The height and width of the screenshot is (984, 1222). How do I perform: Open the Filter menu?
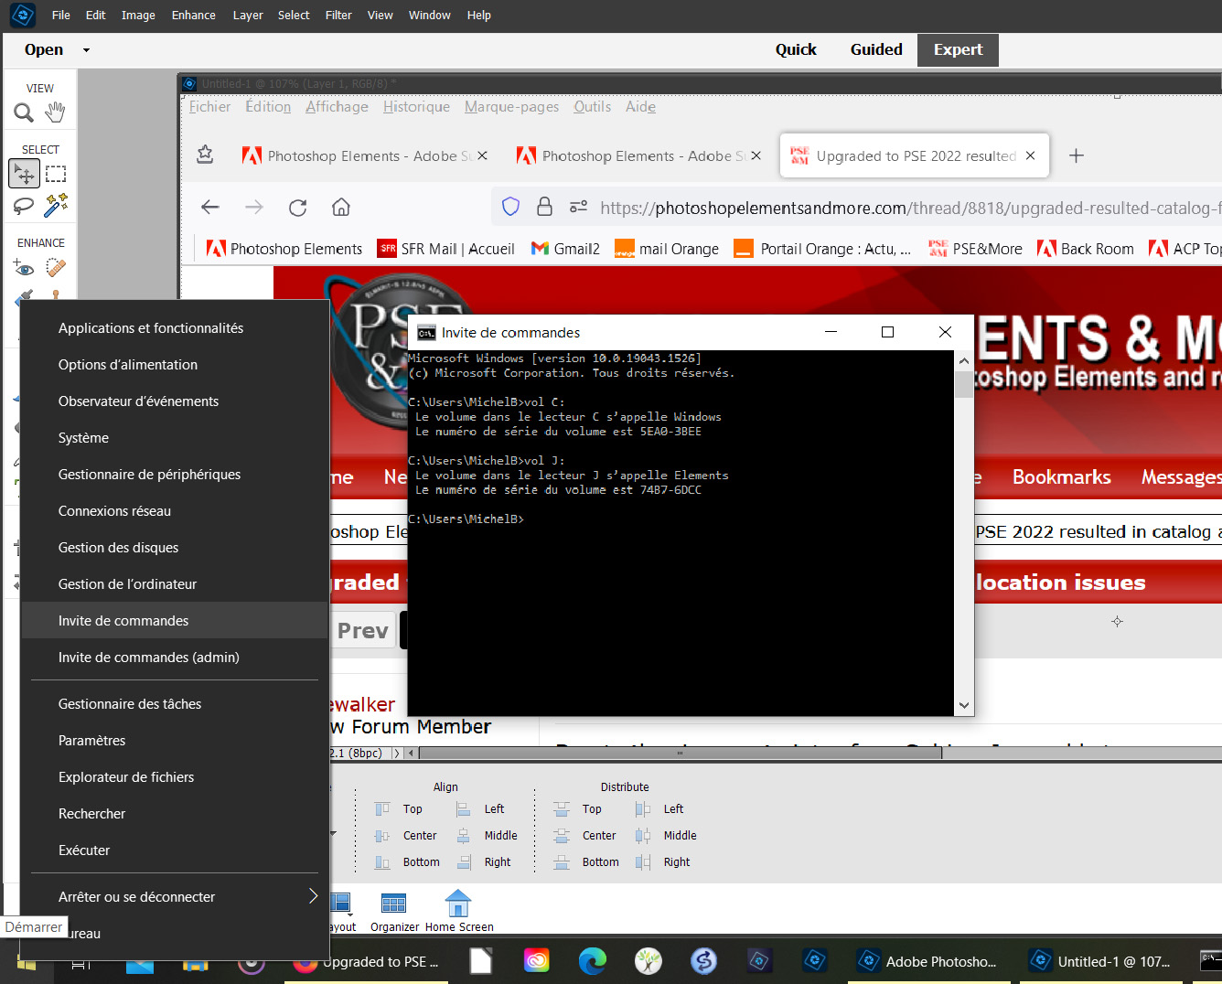tap(338, 16)
